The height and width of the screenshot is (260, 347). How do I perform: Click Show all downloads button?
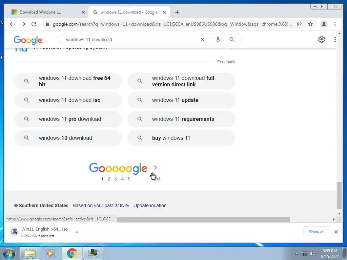(317, 232)
